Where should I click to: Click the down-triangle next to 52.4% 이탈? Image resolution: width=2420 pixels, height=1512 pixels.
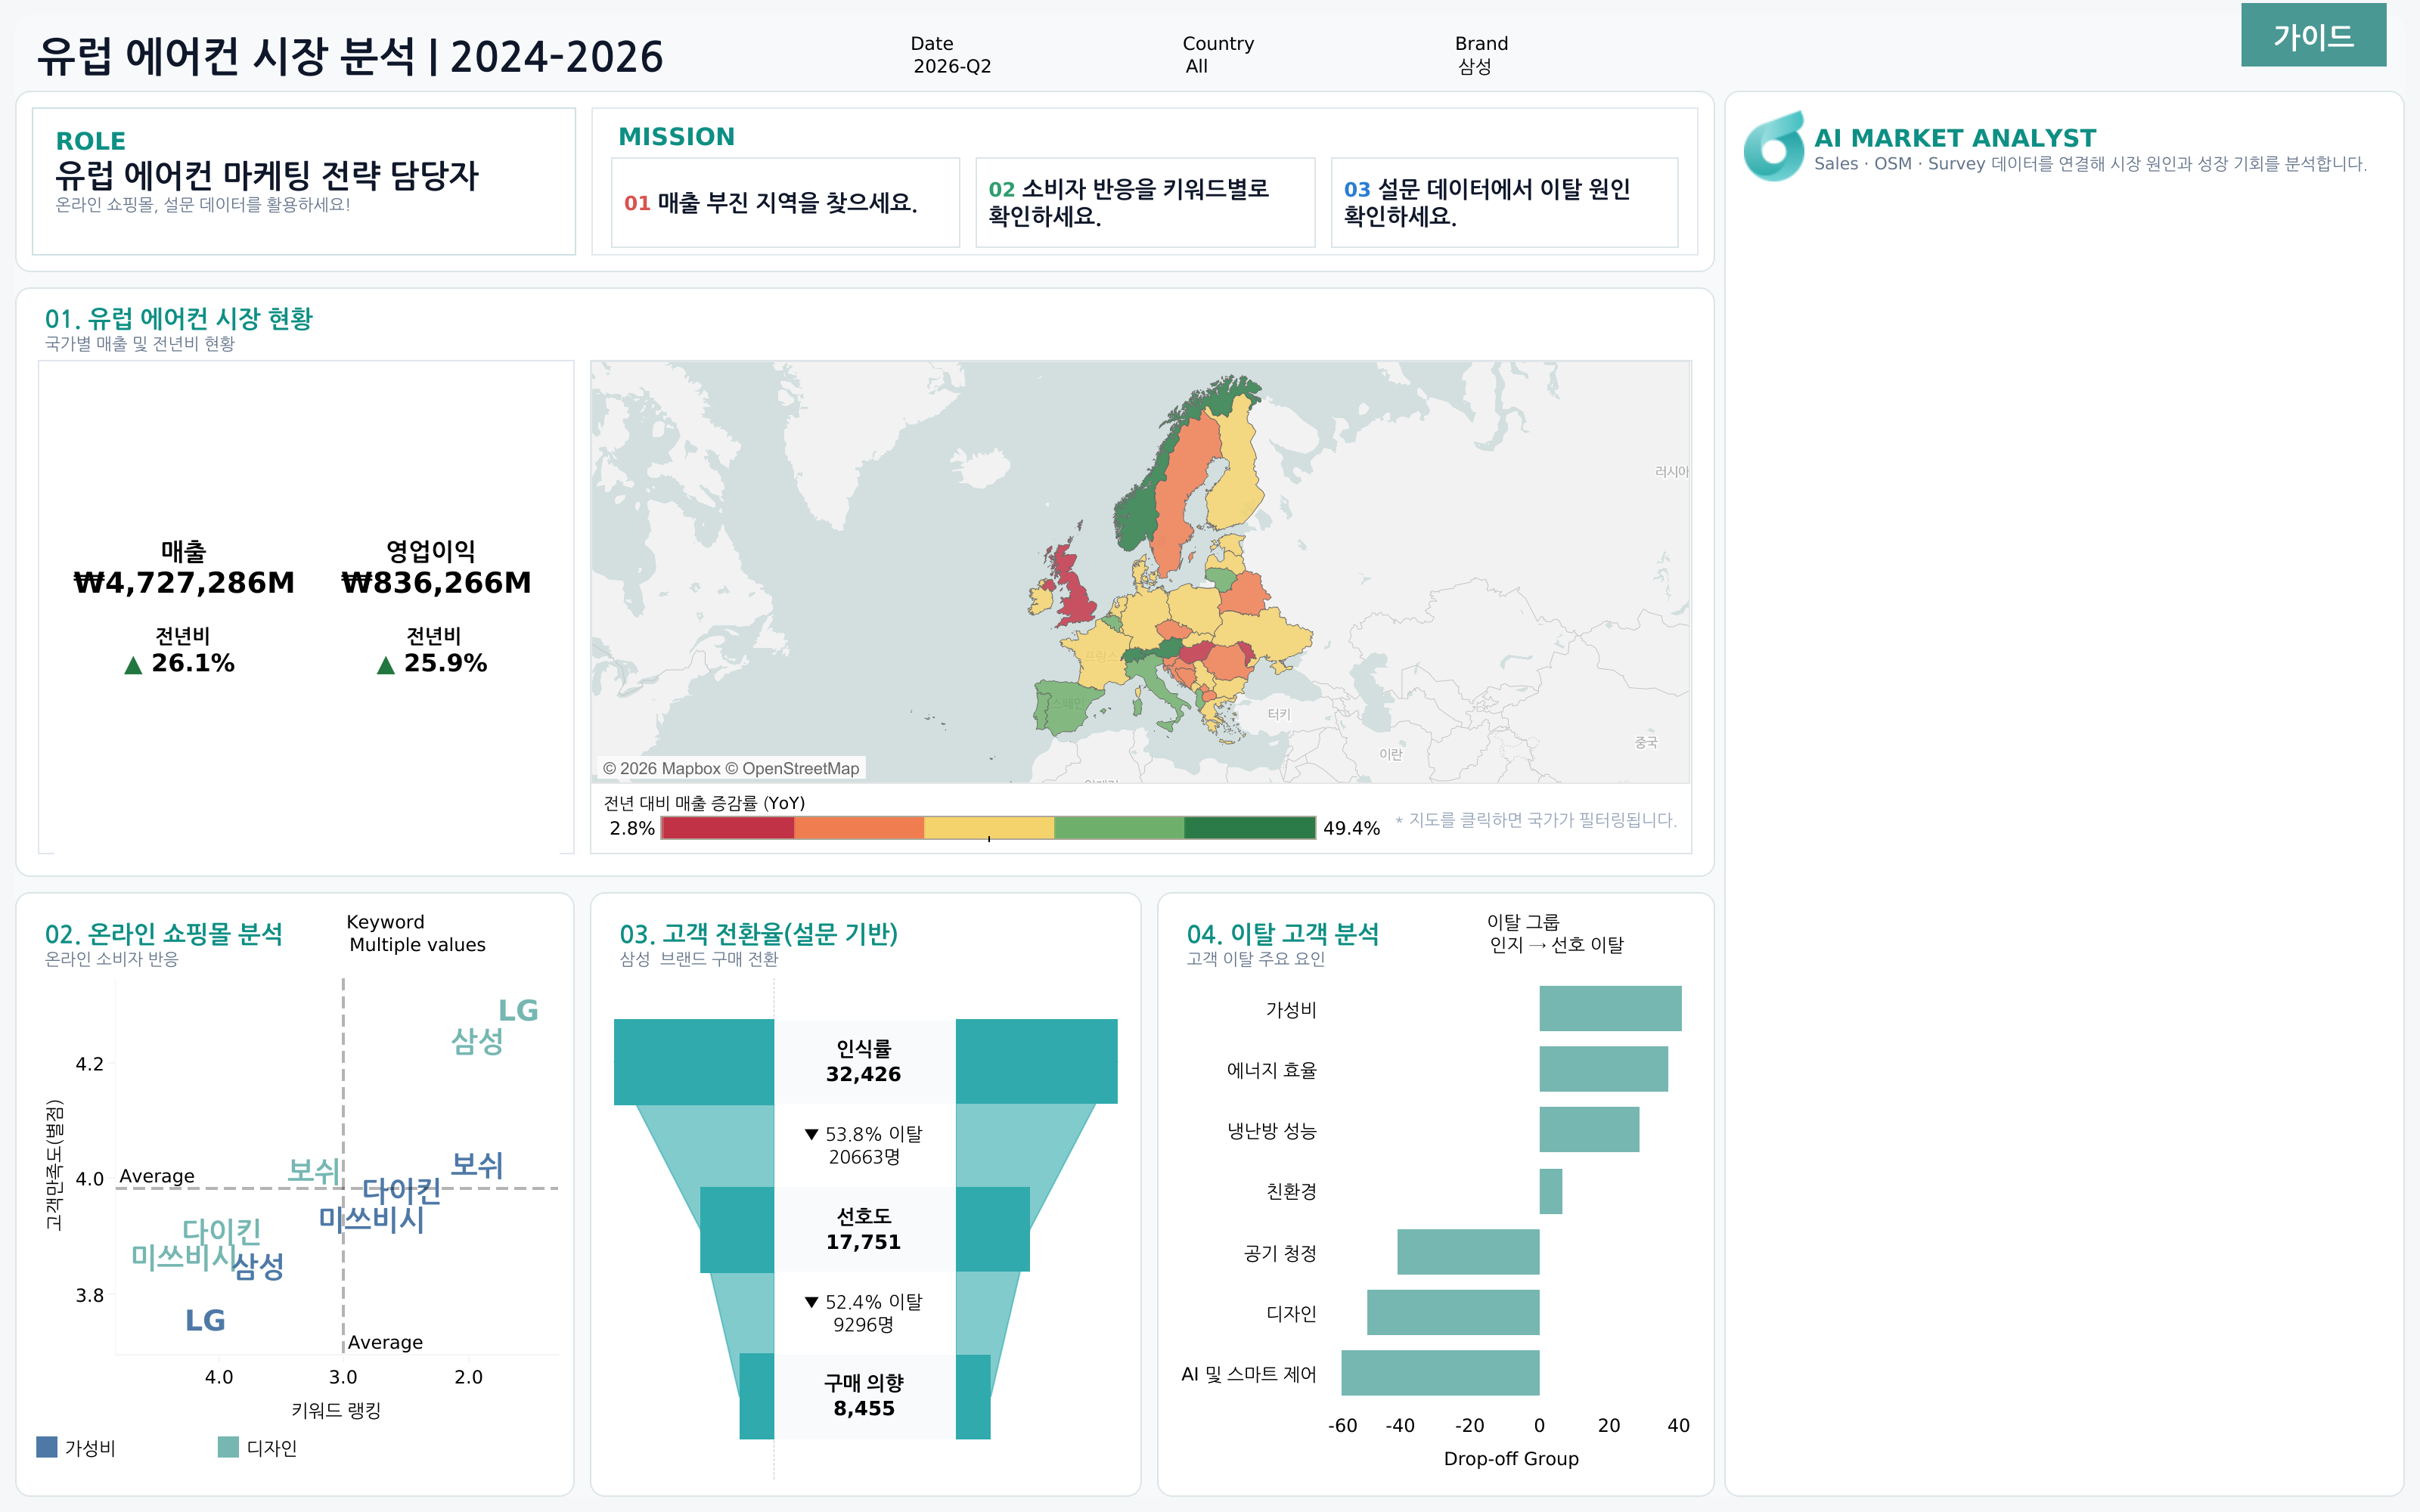pyautogui.click(x=811, y=1302)
